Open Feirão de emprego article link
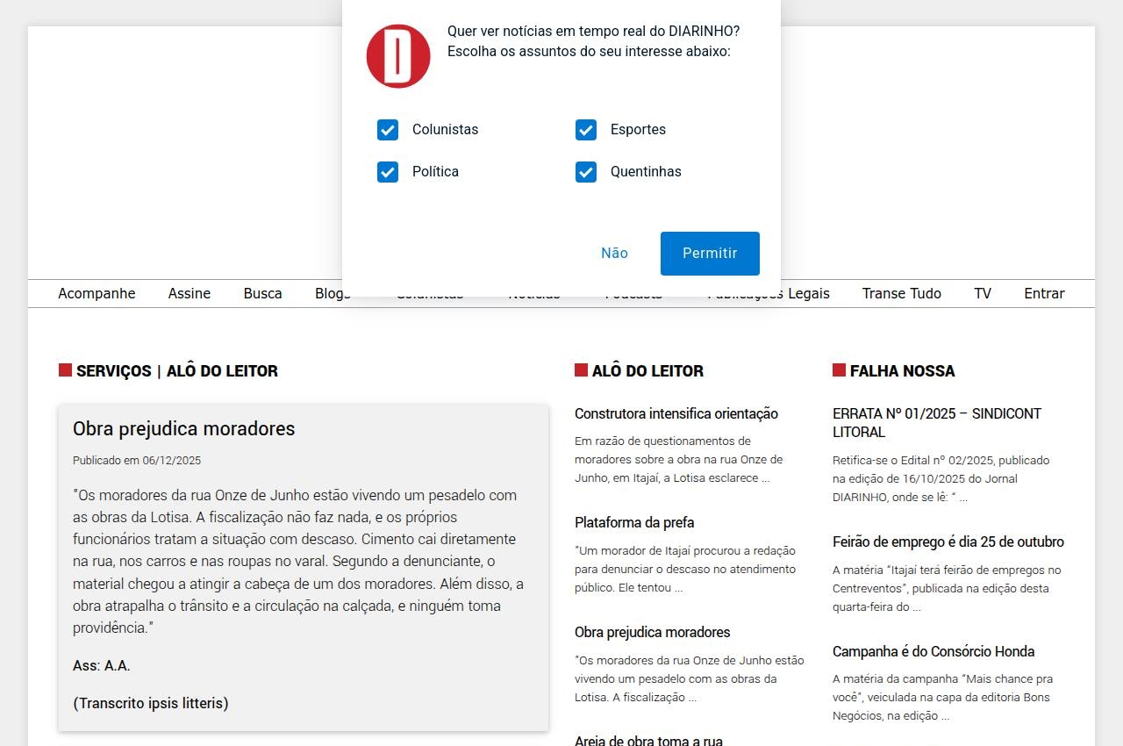The image size is (1123, 746). pos(948,542)
